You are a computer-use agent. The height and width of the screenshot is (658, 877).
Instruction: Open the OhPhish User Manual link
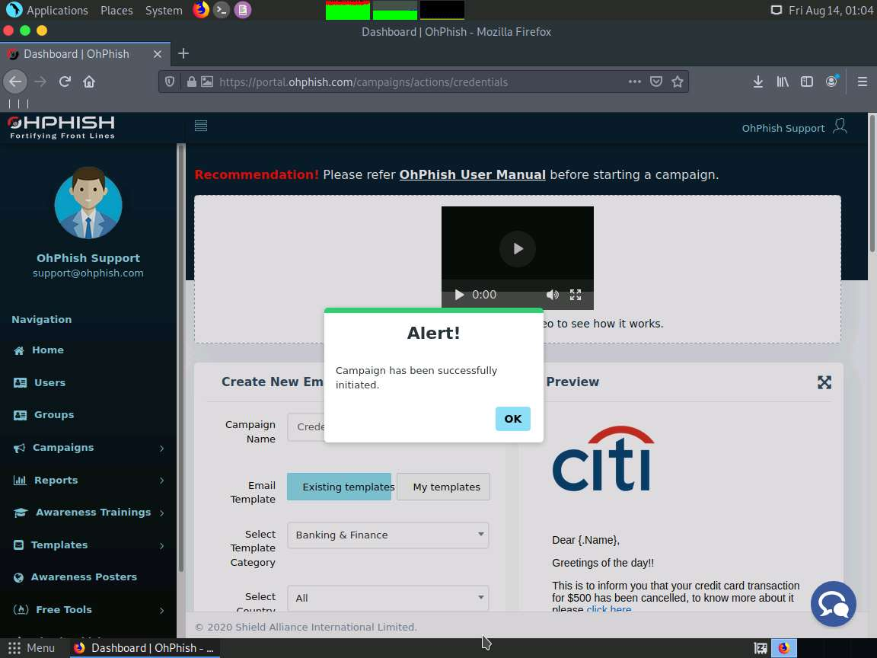472,174
